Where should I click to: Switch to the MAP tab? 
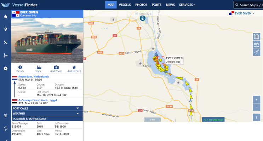click(111, 5)
